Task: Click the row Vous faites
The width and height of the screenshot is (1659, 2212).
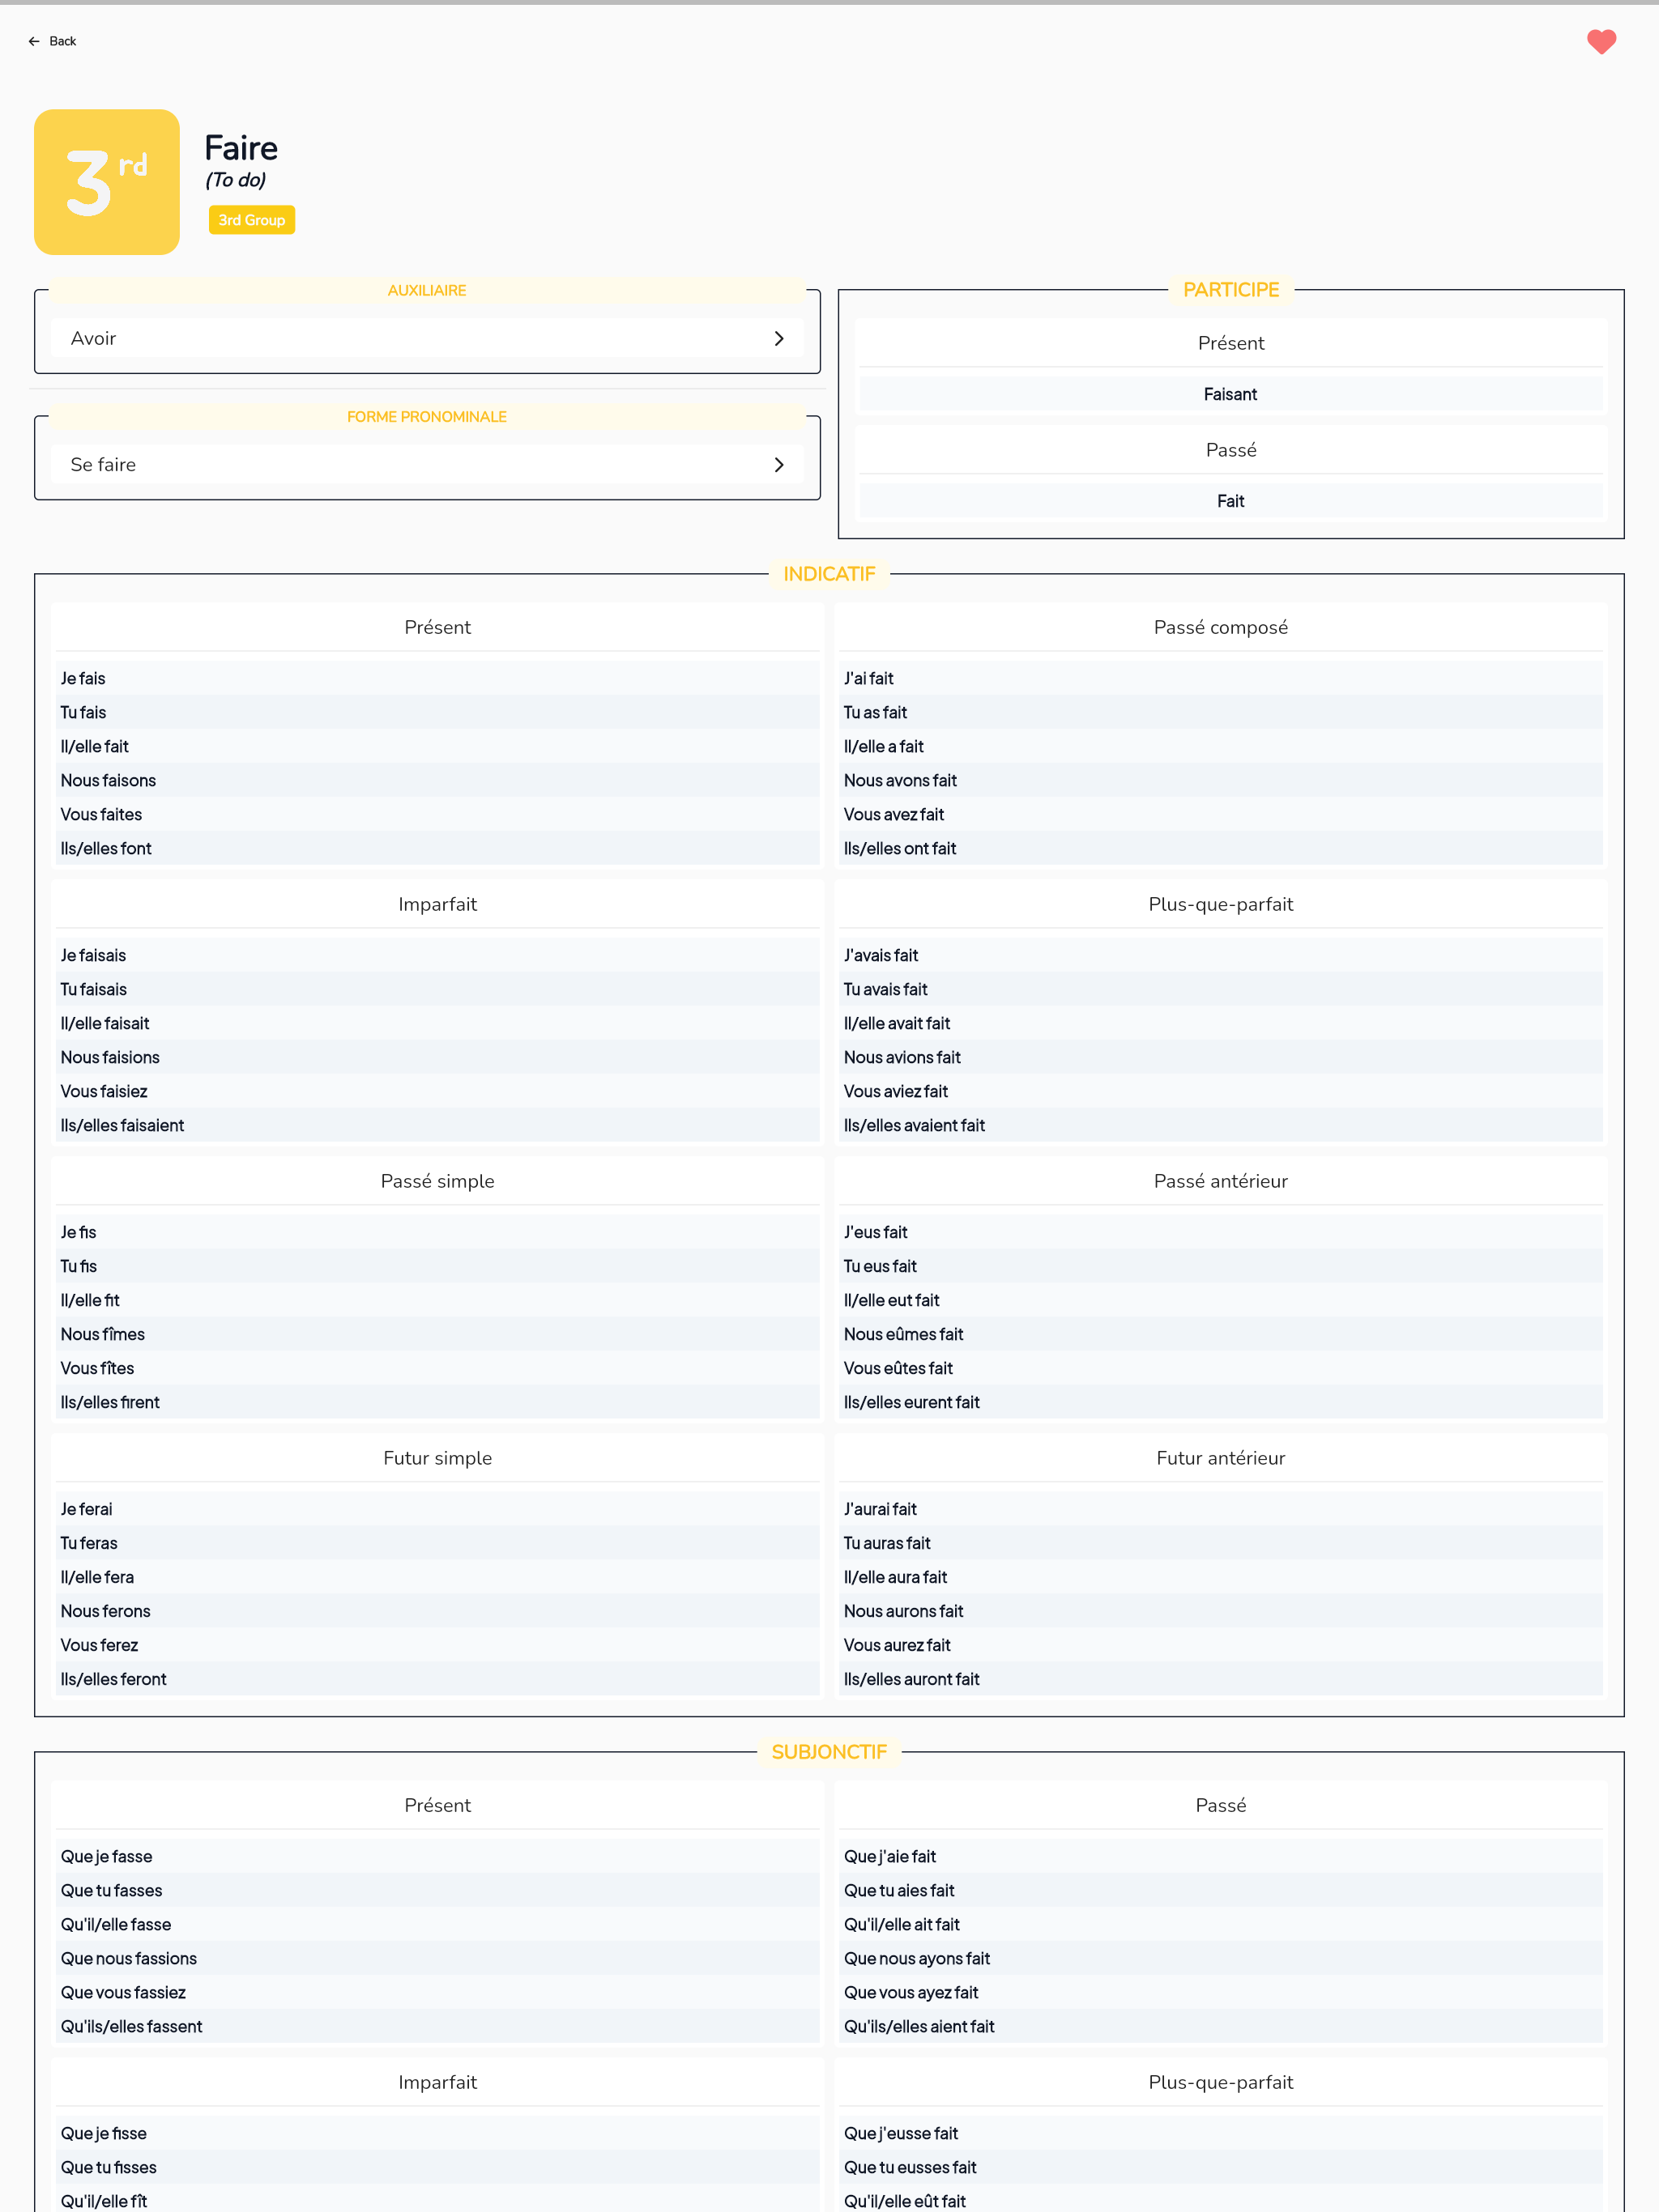Action: click(x=437, y=814)
